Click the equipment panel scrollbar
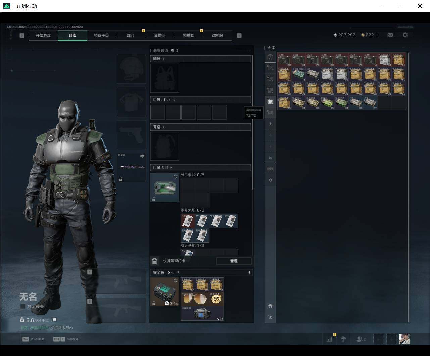 click(x=252, y=122)
